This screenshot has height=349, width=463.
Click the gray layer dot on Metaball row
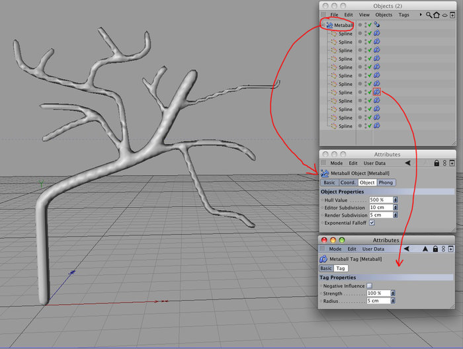(360, 24)
